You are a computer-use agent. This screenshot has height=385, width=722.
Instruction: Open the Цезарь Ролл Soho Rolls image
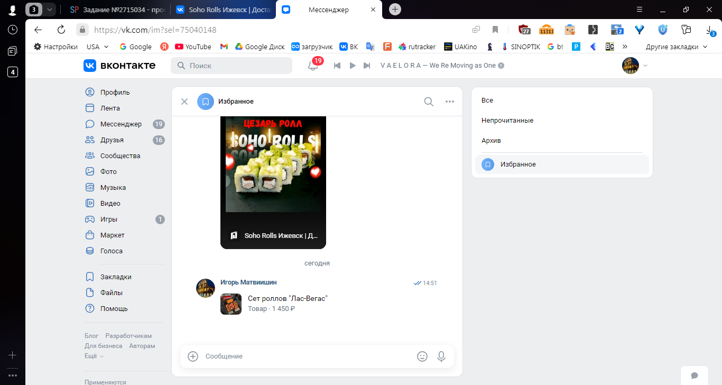(x=273, y=164)
